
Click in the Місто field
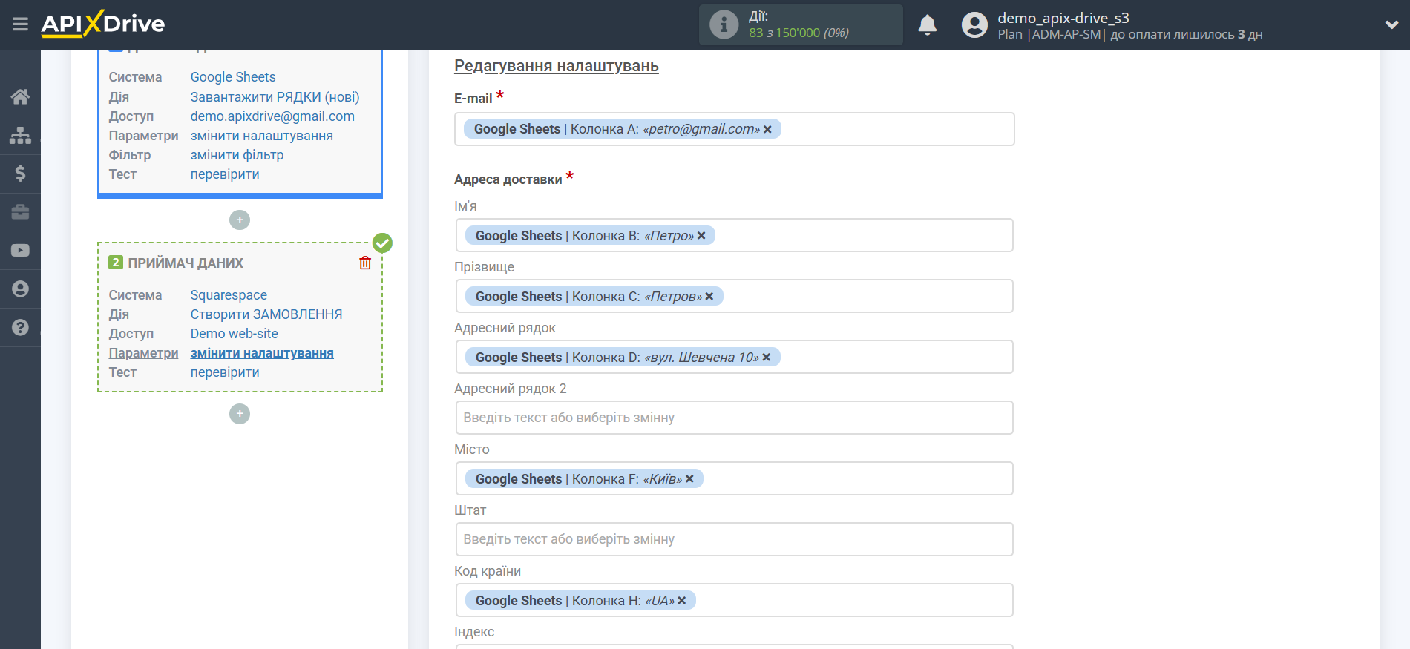(x=734, y=479)
